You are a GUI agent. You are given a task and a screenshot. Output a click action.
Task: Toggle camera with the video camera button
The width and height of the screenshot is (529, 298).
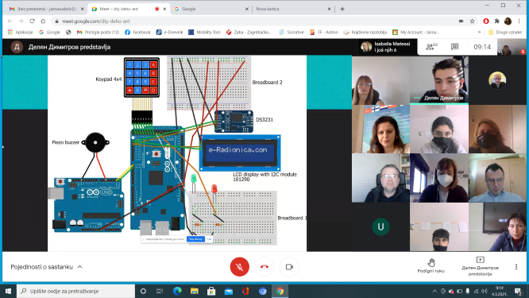tap(289, 267)
